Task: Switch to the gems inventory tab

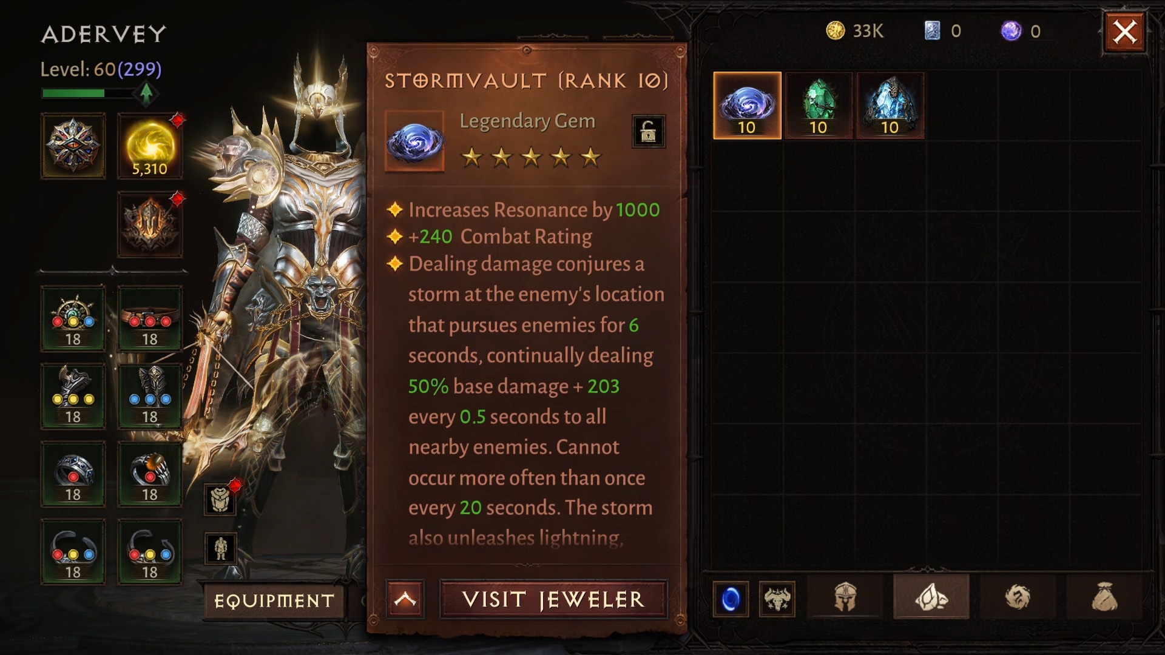Action: pos(931,597)
